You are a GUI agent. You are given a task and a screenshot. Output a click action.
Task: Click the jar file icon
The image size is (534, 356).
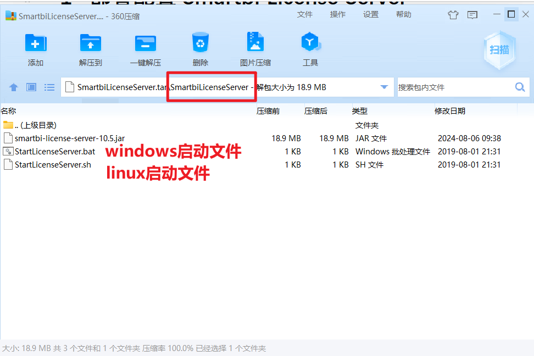click(8, 138)
